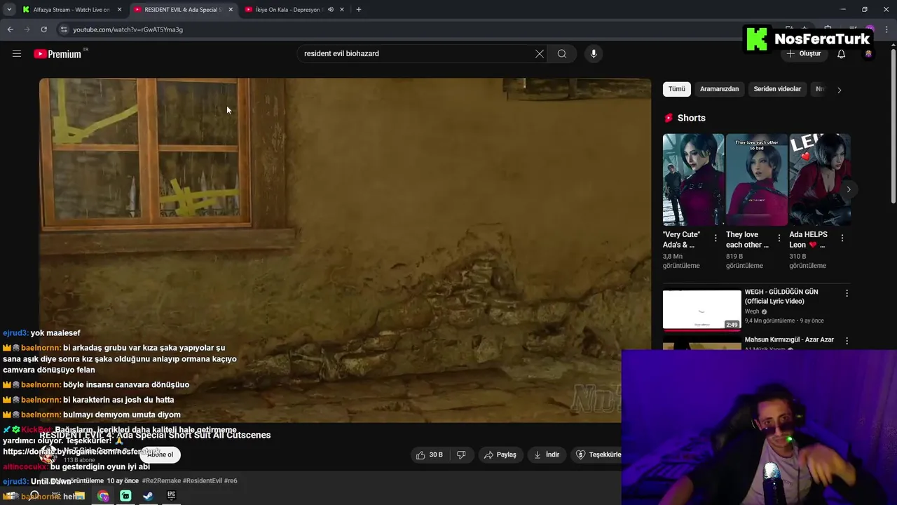Show next Shorts with the arrow

(x=848, y=189)
